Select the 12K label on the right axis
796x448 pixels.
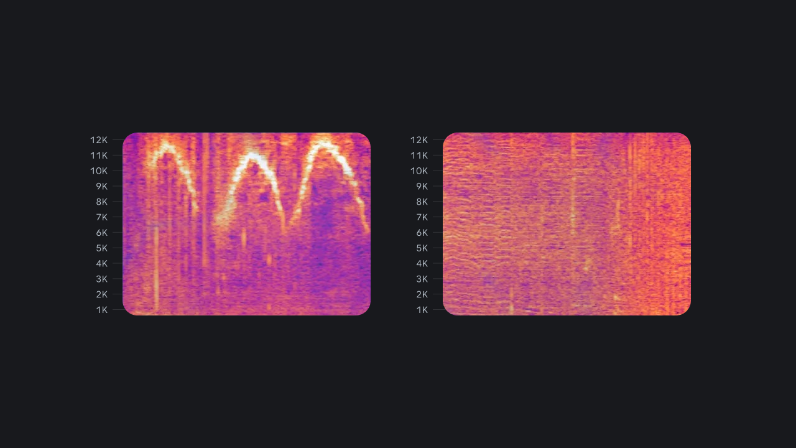coord(419,139)
